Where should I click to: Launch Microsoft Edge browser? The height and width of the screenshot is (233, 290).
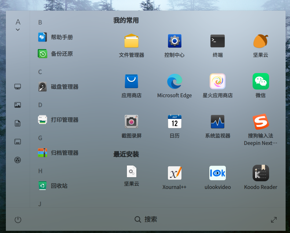click(175, 86)
